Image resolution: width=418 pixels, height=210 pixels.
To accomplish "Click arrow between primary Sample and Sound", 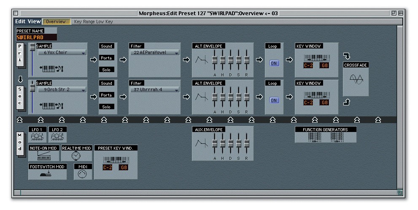I will (93, 60).
